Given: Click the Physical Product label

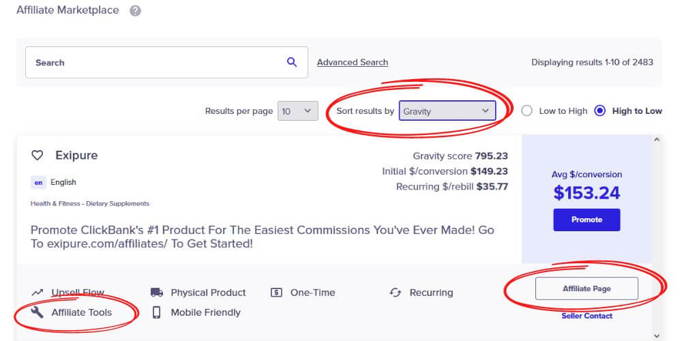Looking at the screenshot, I should 208,293.
